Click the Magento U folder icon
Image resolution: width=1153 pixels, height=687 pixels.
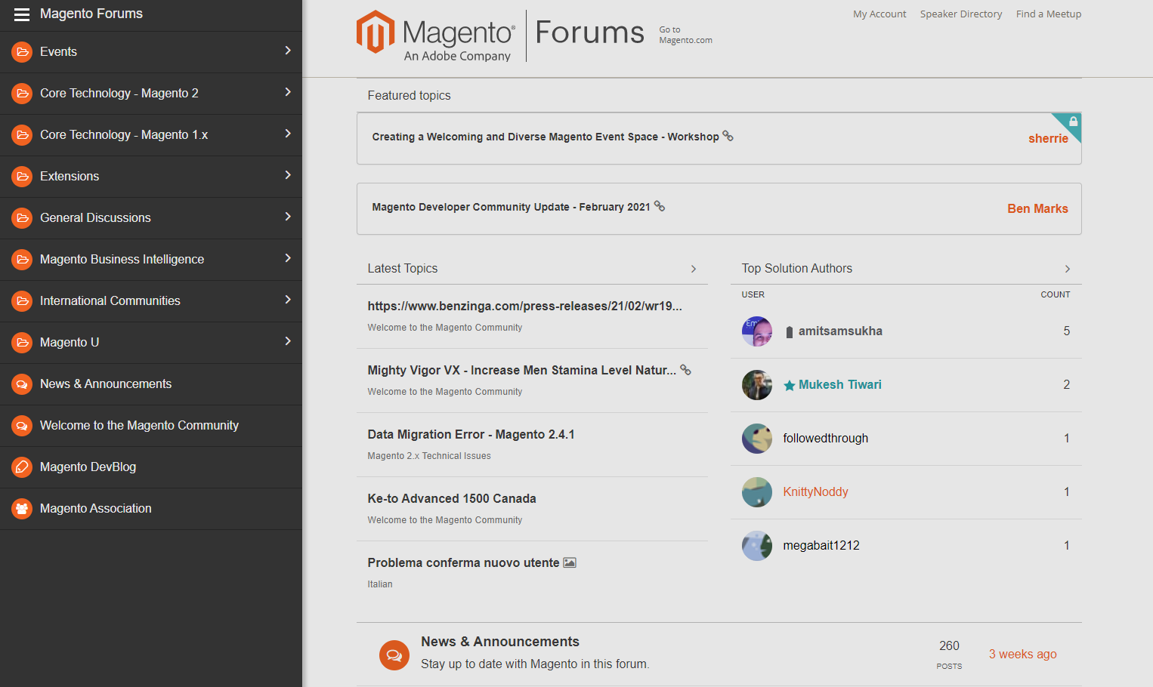(22, 343)
